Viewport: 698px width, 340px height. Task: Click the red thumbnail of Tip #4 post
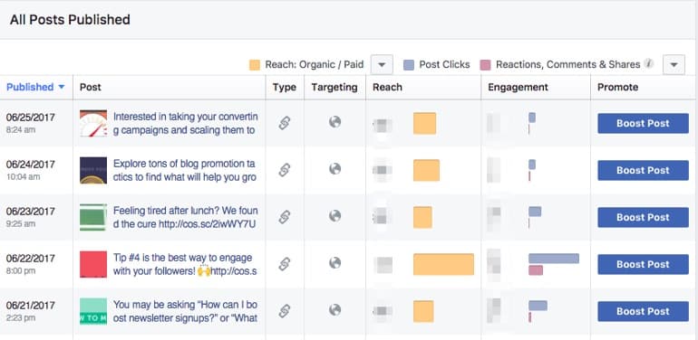93,264
